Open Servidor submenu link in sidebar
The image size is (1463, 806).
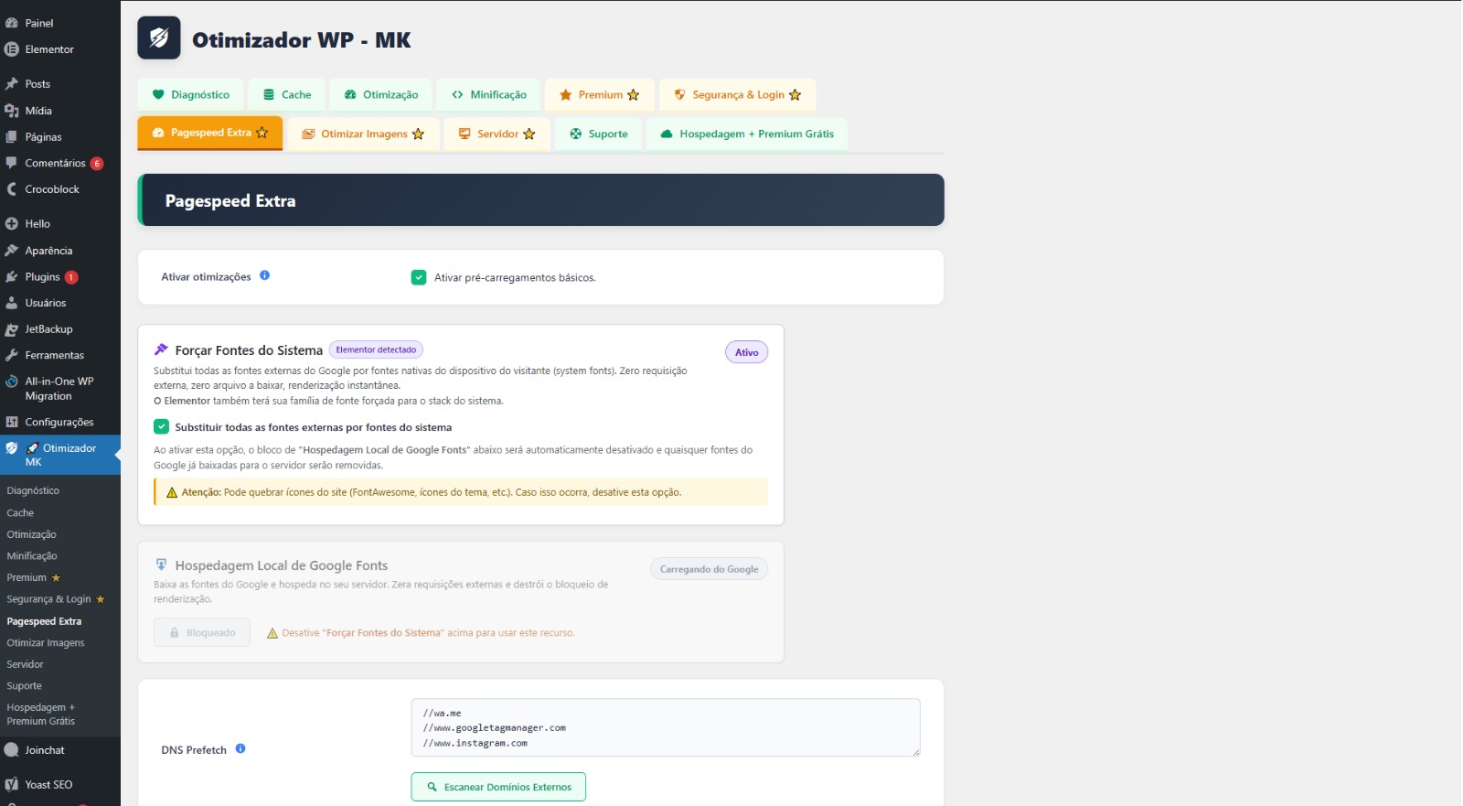pyautogui.click(x=25, y=664)
